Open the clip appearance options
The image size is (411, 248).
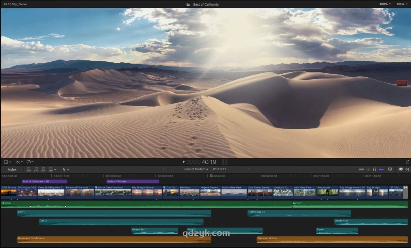tap(390, 169)
